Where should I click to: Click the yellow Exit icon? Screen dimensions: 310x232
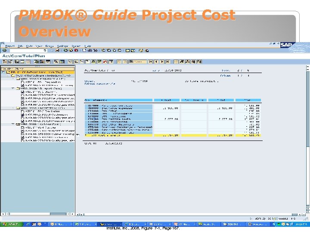click(x=71, y=51)
